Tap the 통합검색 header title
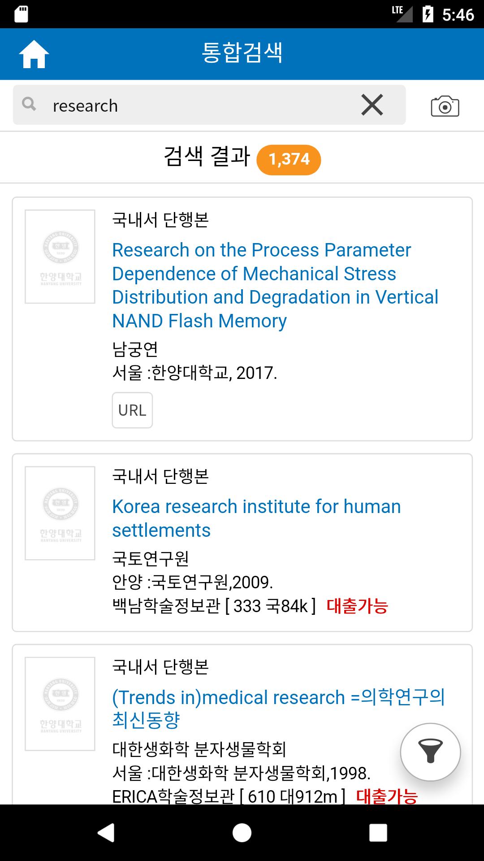Viewport: 484px width, 861px height. click(x=242, y=53)
